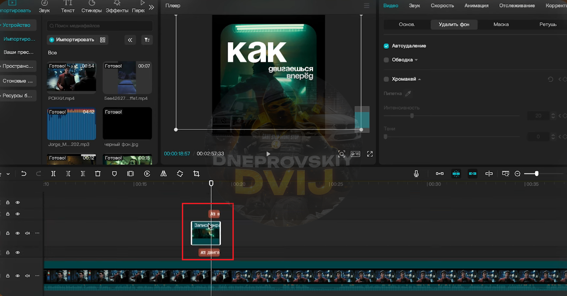Toggle clip linkage icon
Screen dimensions: 567x296
472,174
